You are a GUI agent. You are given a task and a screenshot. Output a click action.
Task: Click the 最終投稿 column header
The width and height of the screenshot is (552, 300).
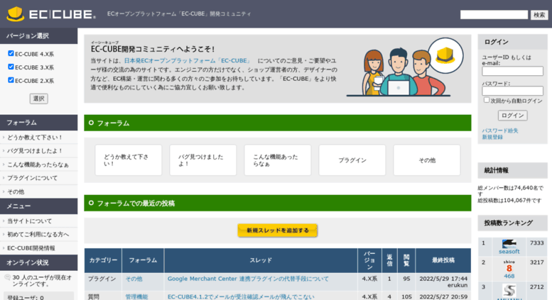443,260
